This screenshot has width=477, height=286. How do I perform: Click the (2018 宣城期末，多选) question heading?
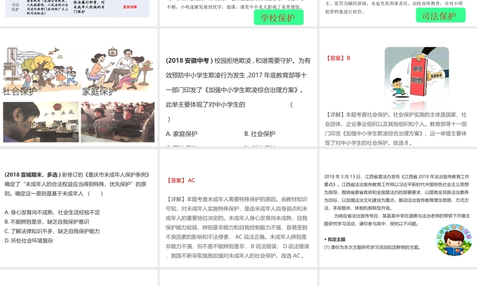click(32, 175)
